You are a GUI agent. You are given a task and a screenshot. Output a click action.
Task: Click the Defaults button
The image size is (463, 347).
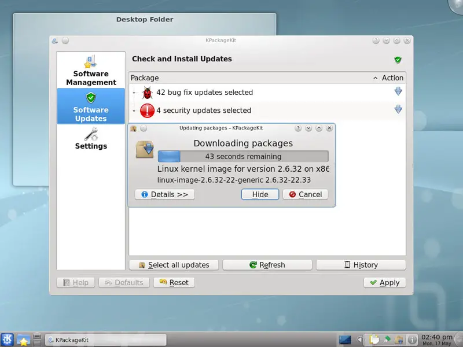click(x=124, y=283)
